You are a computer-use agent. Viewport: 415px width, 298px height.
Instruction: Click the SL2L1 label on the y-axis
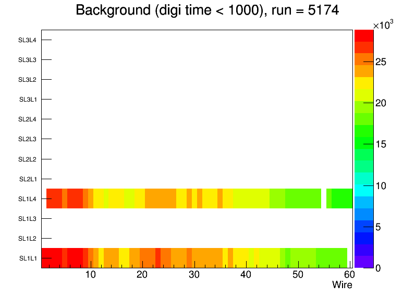28,179
